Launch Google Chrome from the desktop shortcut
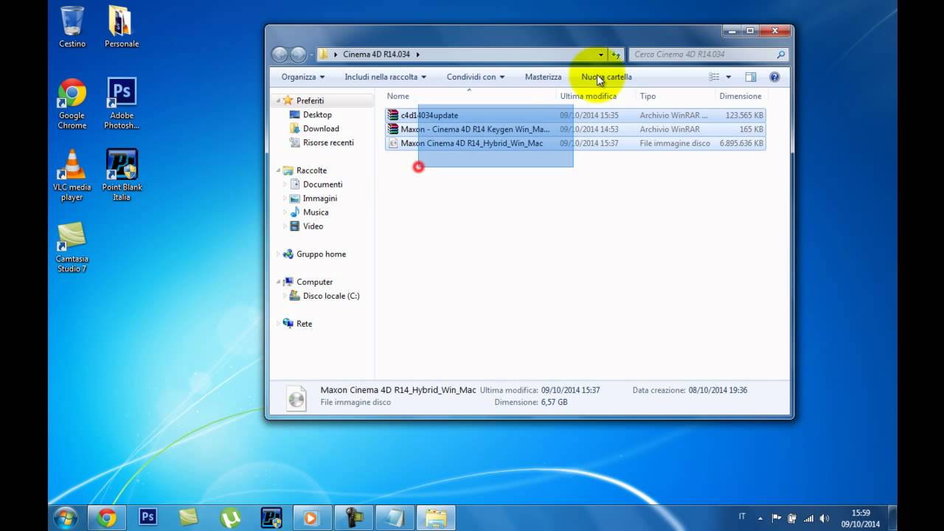 pos(72,104)
